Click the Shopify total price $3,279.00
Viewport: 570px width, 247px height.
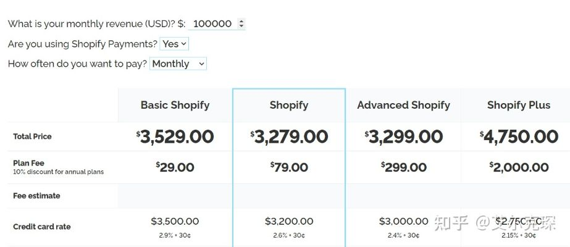[289, 136]
